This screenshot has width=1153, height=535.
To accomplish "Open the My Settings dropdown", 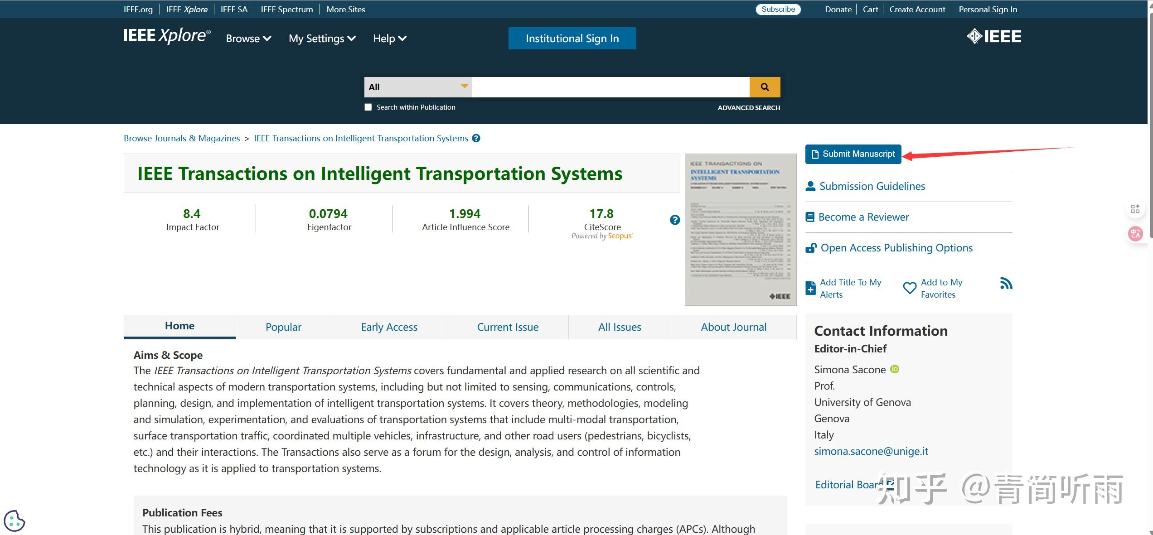I will click(x=322, y=39).
